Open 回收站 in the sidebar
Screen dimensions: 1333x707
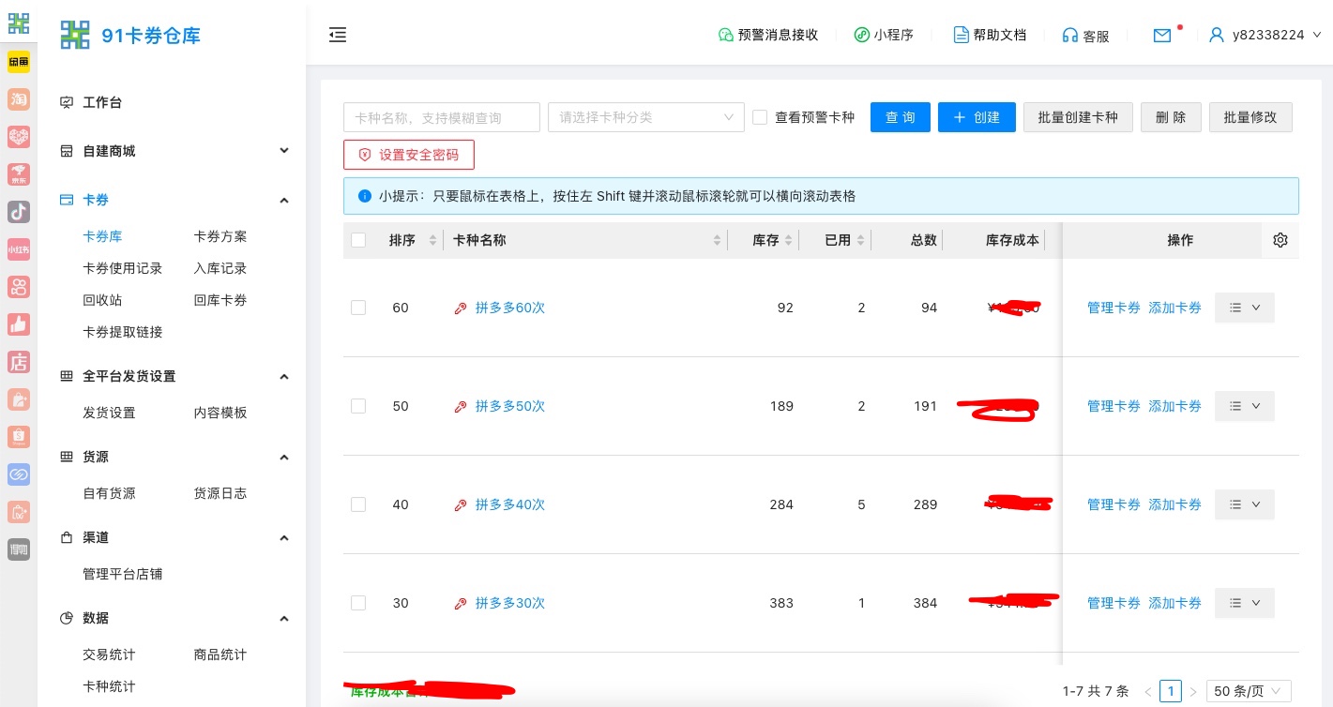click(x=102, y=300)
